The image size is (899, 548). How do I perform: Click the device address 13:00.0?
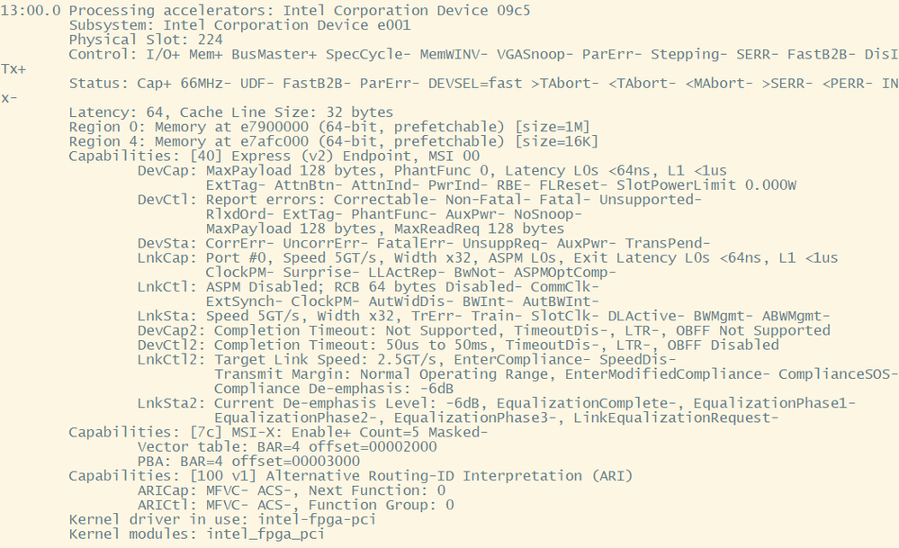coord(31,11)
